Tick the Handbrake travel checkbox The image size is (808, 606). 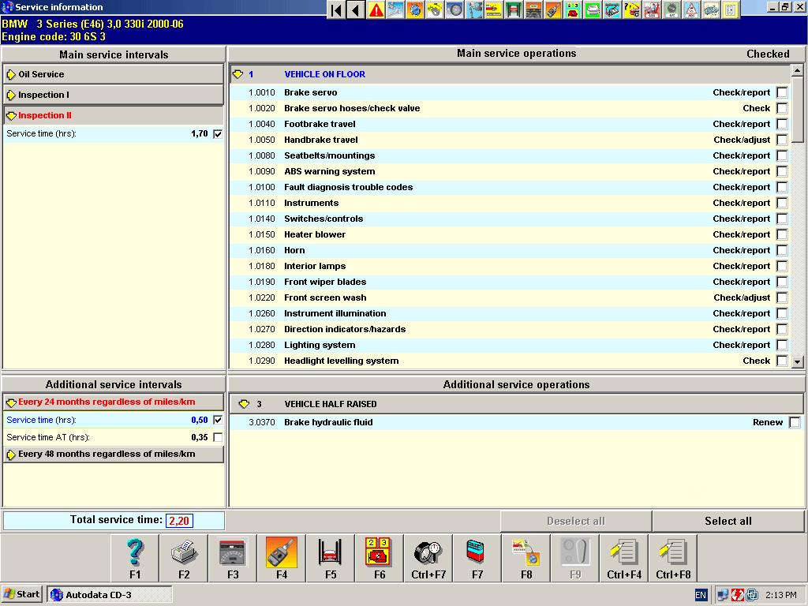tap(782, 140)
